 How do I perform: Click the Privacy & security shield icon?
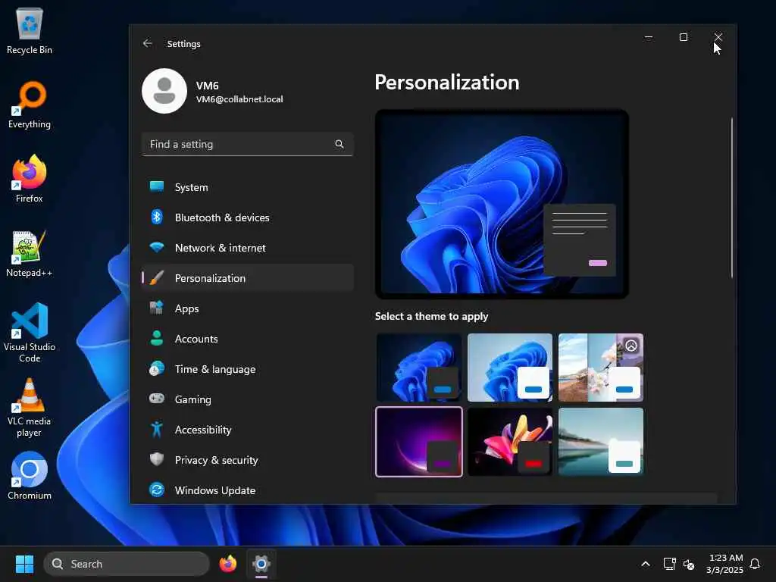157,459
